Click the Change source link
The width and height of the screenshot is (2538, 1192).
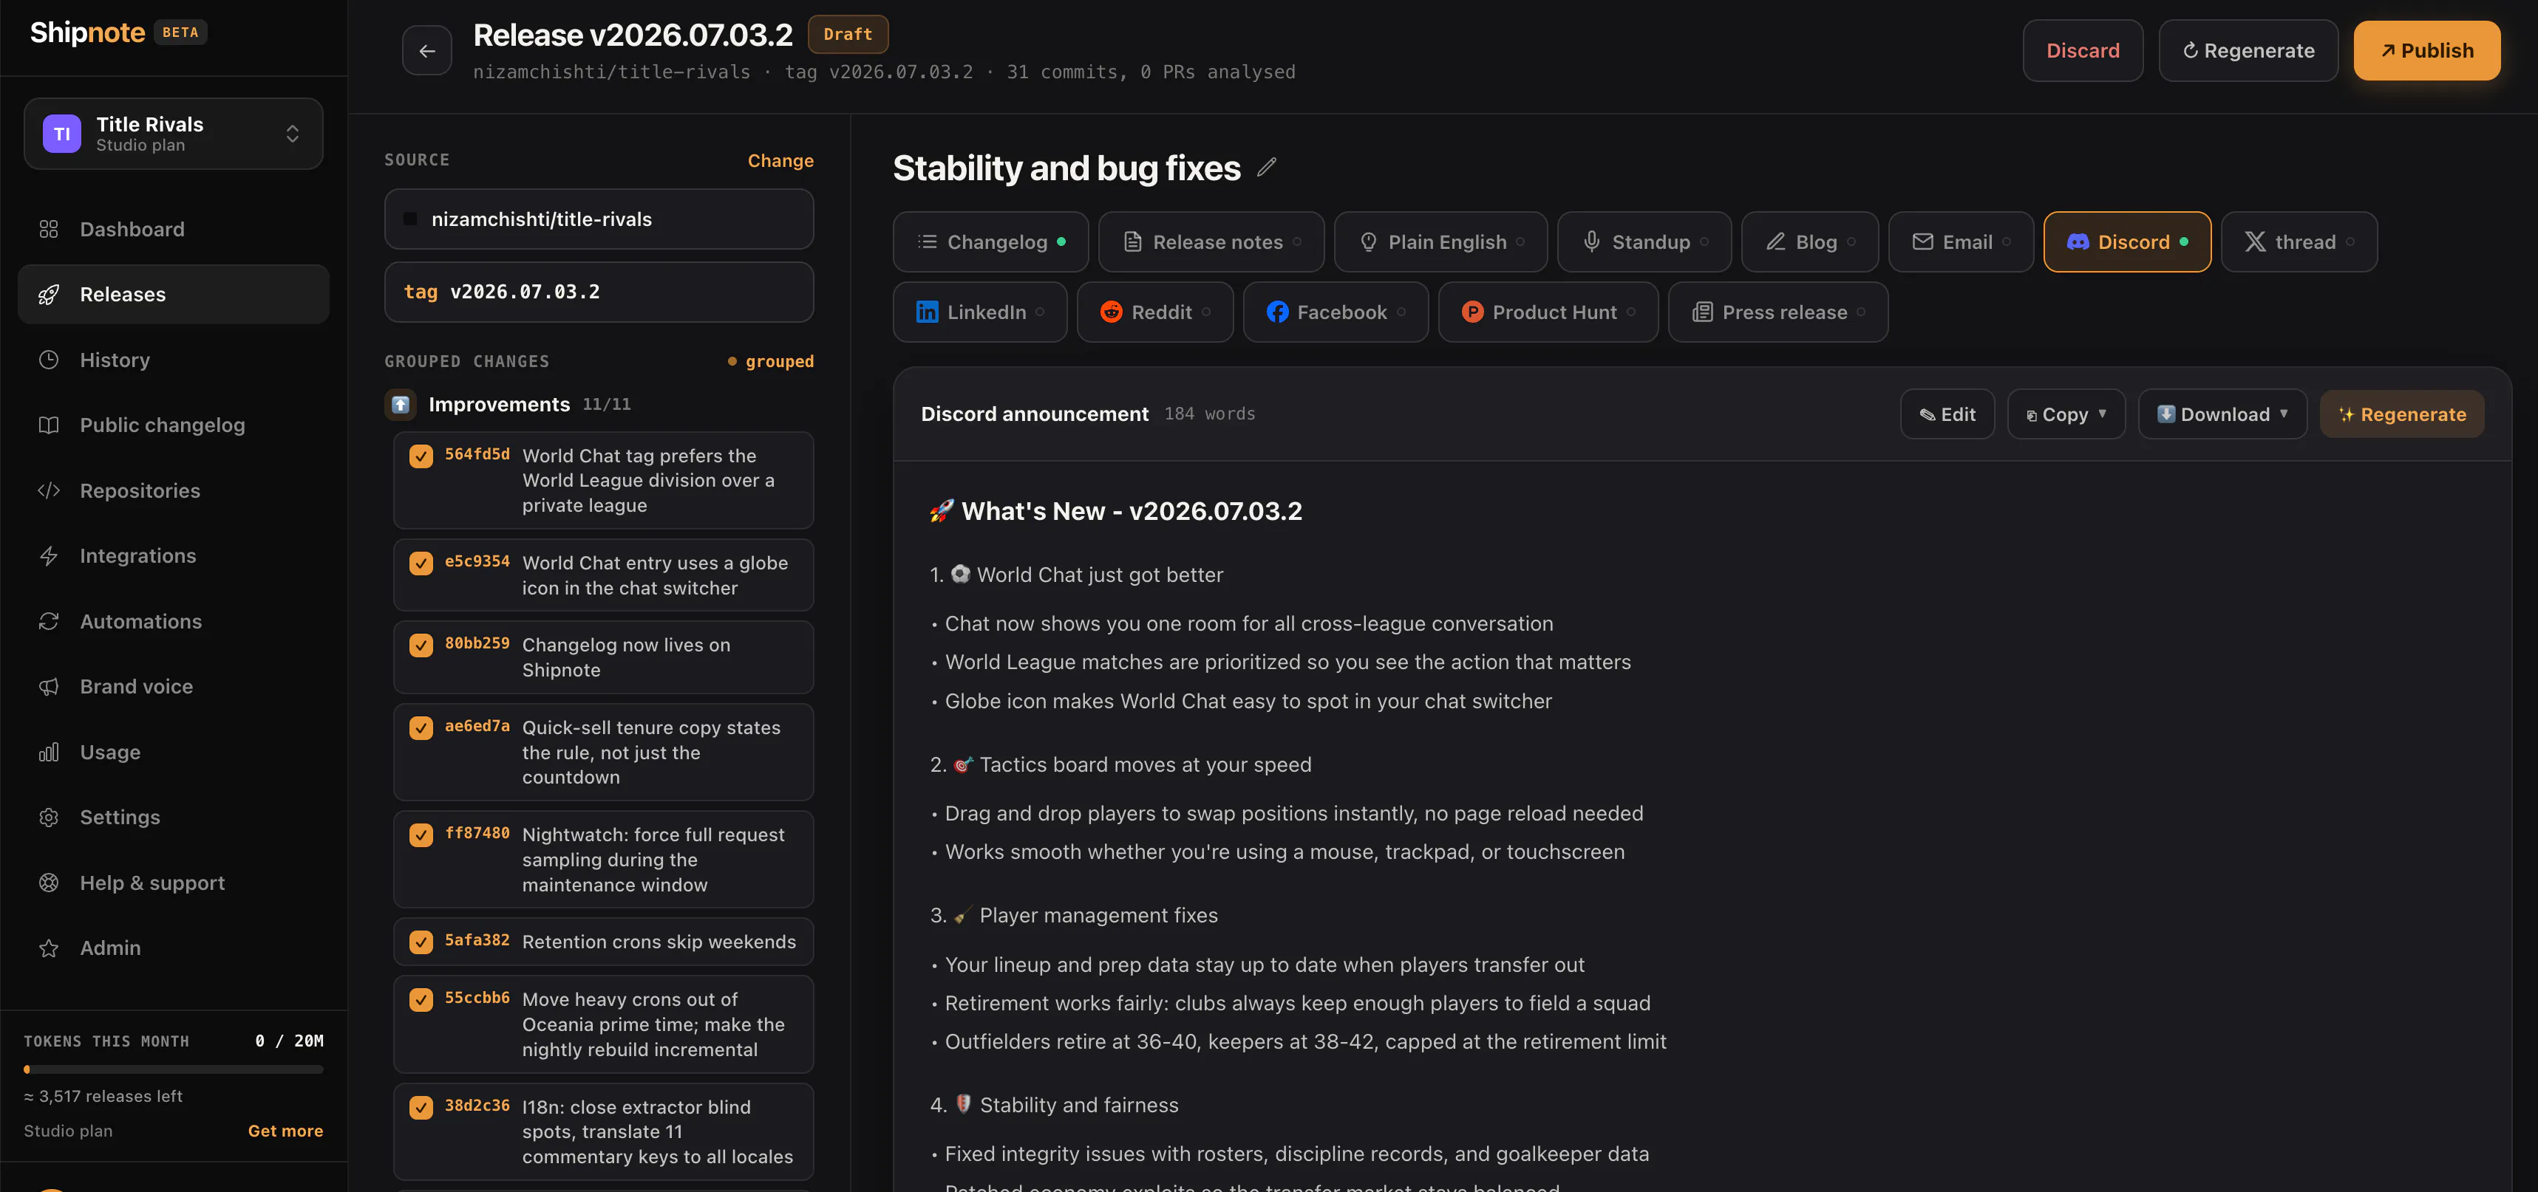pos(780,160)
